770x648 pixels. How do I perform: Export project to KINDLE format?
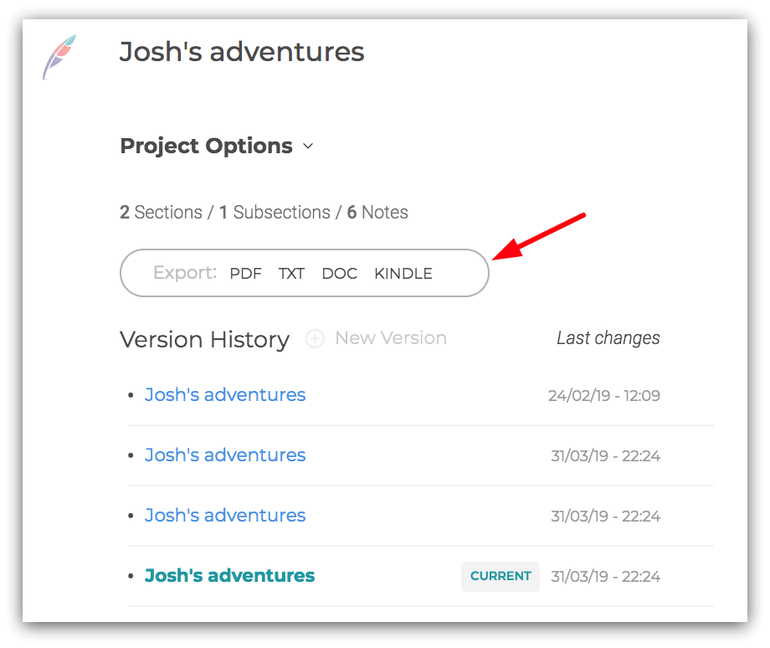click(x=403, y=274)
